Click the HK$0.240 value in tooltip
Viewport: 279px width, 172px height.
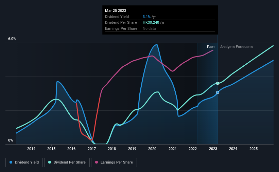[x=151, y=23]
